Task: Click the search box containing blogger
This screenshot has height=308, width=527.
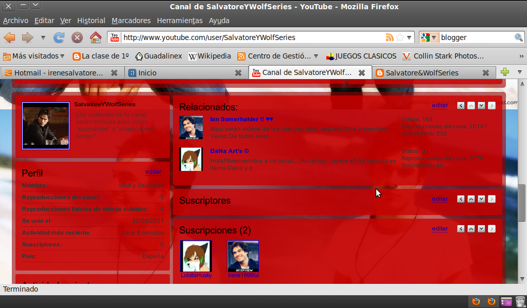Action: (477, 37)
